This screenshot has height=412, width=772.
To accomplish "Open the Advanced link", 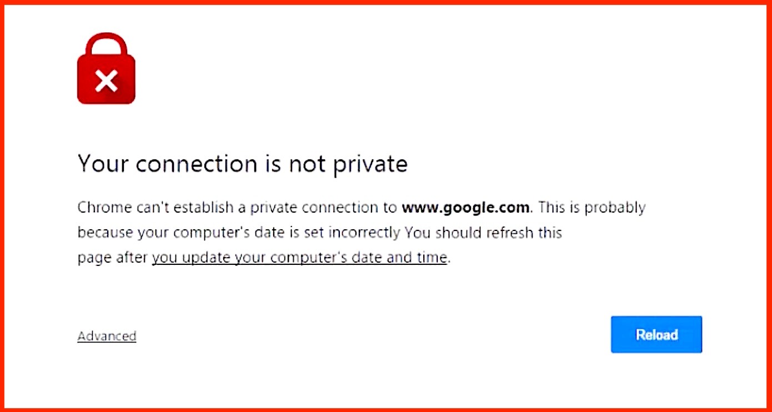I will [x=107, y=336].
